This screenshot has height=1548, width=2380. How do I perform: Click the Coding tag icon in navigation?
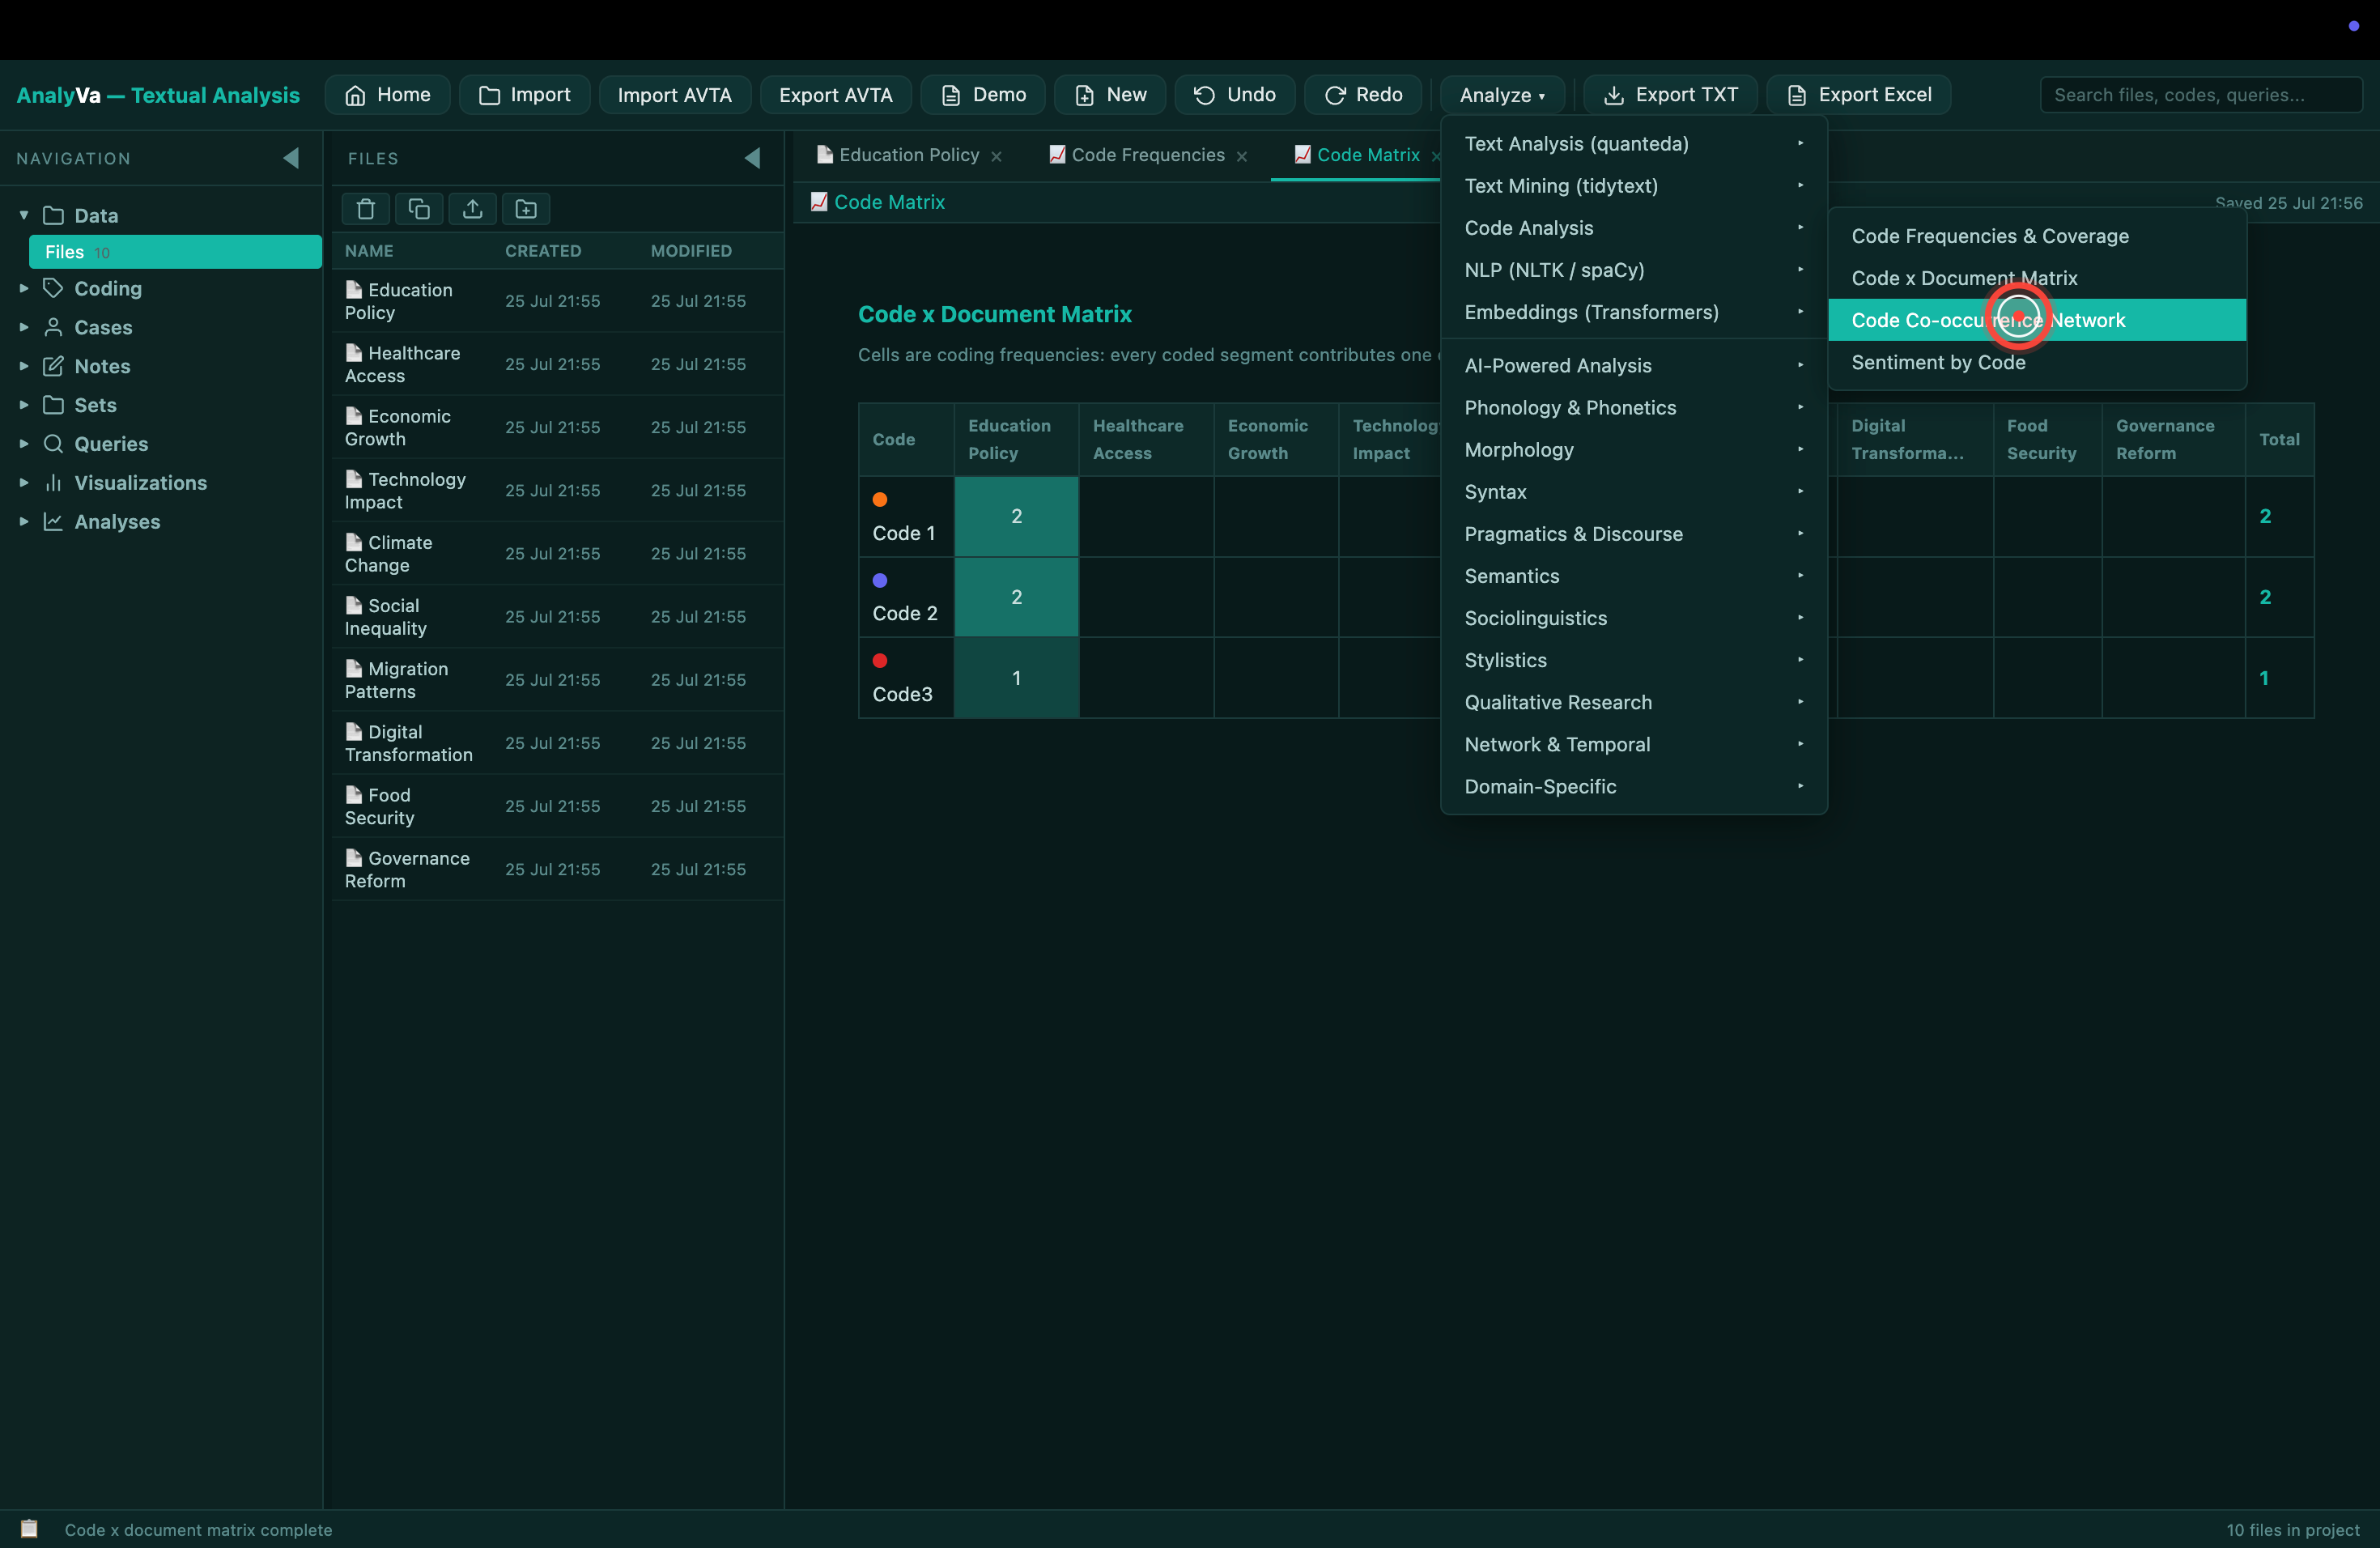click(53, 288)
